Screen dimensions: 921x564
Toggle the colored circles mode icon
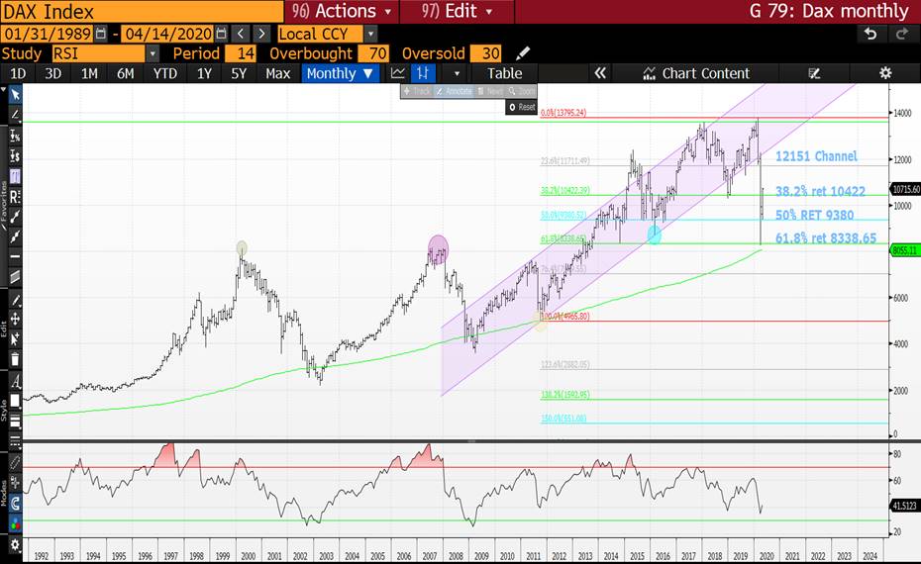coord(15,522)
